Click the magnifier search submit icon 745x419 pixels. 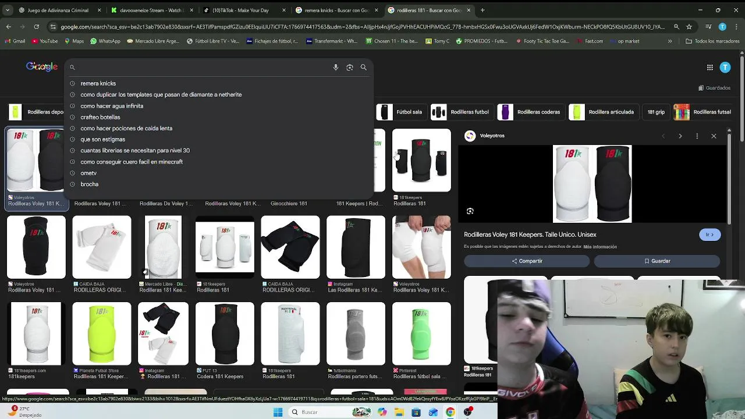click(364, 68)
